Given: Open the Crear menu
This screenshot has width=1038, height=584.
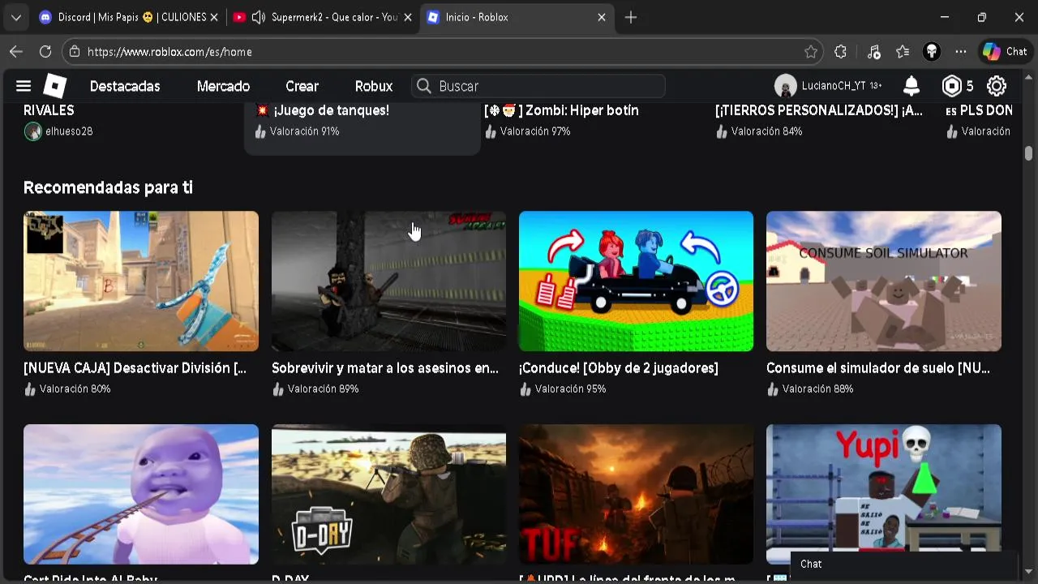Looking at the screenshot, I should pos(302,86).
